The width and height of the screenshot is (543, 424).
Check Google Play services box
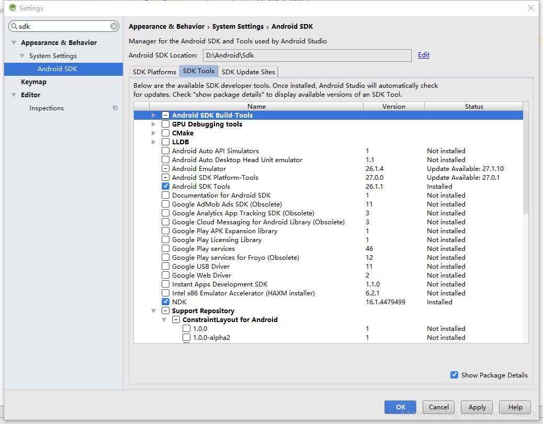tap(165, 248)
